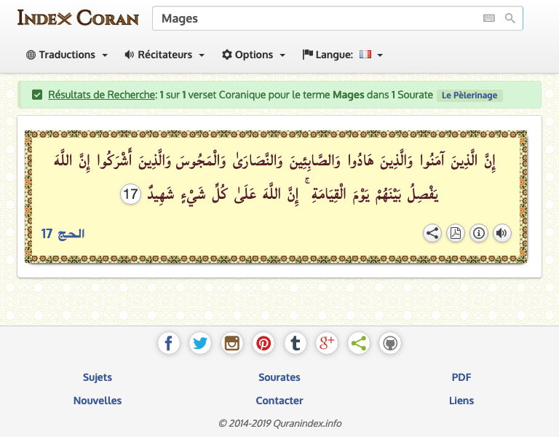Image resolution: width=559 pixels, height=437 pixels.
Task: Open the Pinterest icon in the footer
Action: click(x=263, y=343)
